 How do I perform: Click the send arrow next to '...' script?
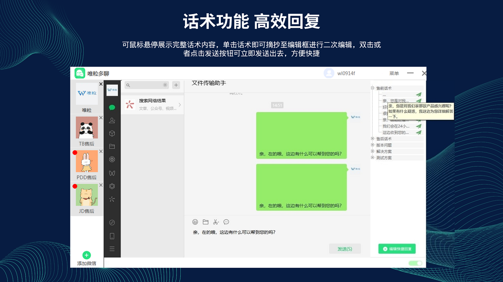(419, 94)
